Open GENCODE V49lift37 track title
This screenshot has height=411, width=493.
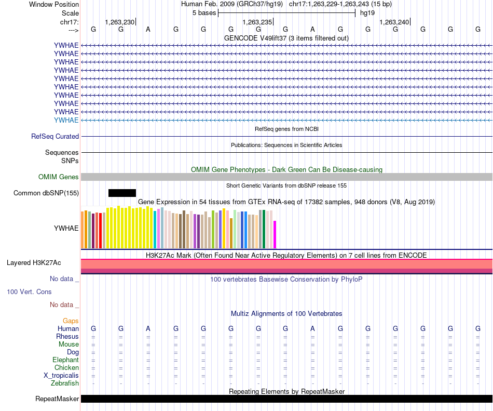[x=286, y=38]
